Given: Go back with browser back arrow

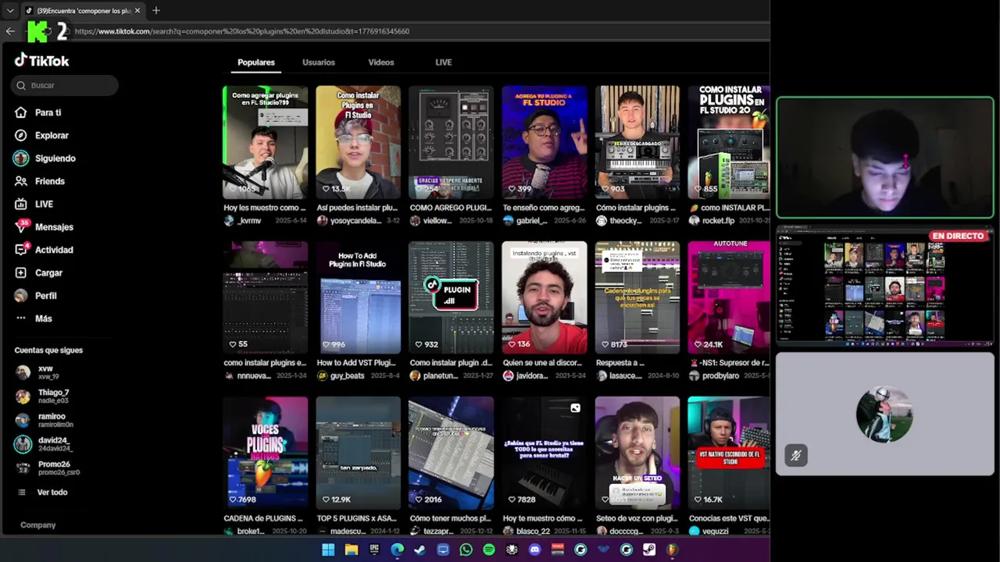Looking at the screenshot, I should [x=10, y=31].
